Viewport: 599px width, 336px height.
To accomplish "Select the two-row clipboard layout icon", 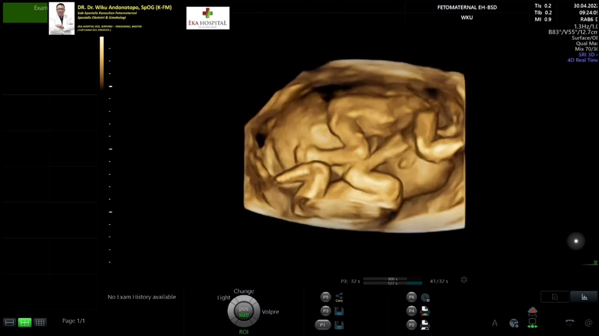I will pyautogui.click(x=9, y=322).
